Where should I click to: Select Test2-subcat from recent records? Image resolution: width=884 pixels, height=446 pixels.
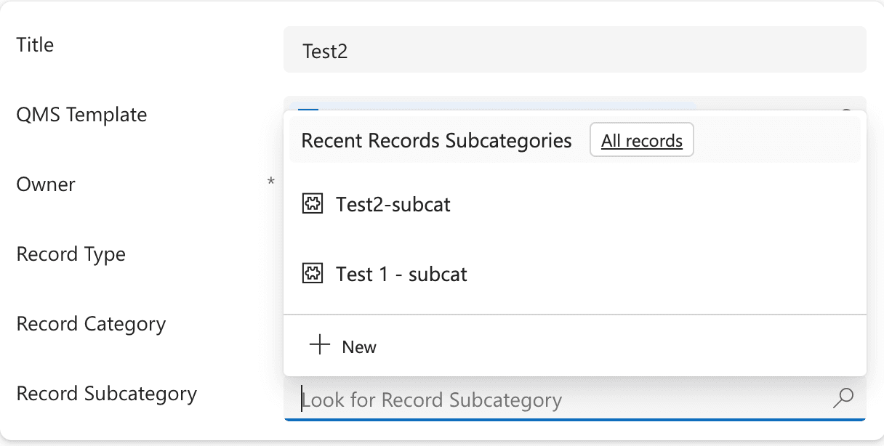[x=574, y=205]
